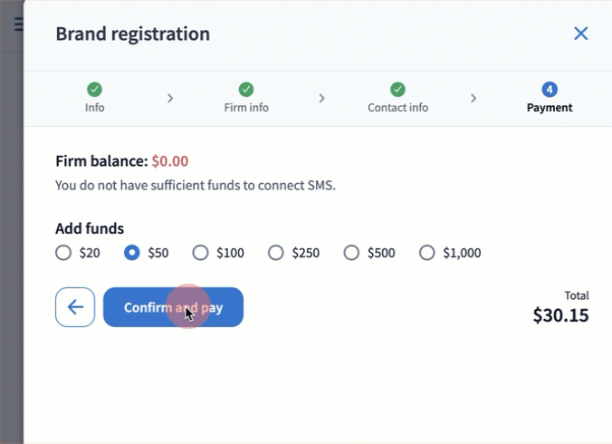Click the green checkmark above Firm info
The image size is (612, 444).
(x=245, y=90)
